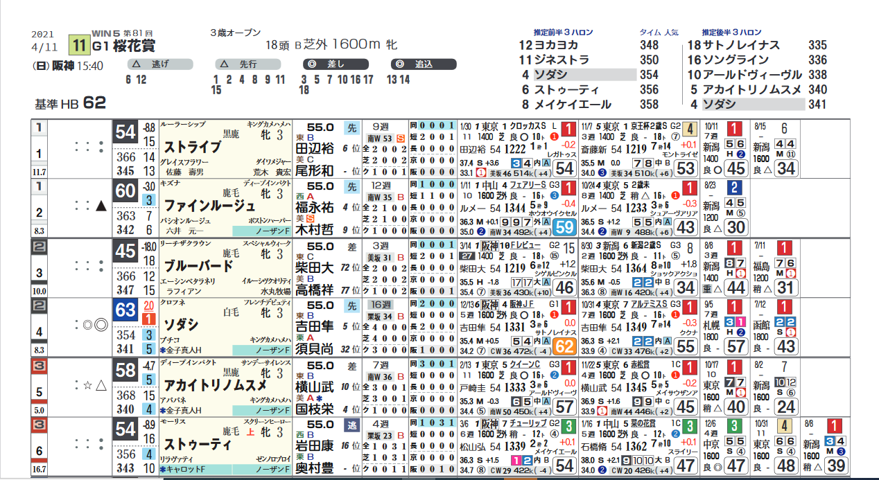Click green finish badge 3 for チューリップ race
The width and height of the screenshot is (879, 480).
(568, 426)
